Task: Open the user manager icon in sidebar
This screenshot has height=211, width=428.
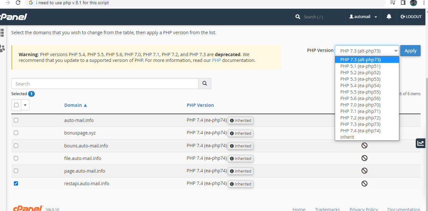Action: 2,48
